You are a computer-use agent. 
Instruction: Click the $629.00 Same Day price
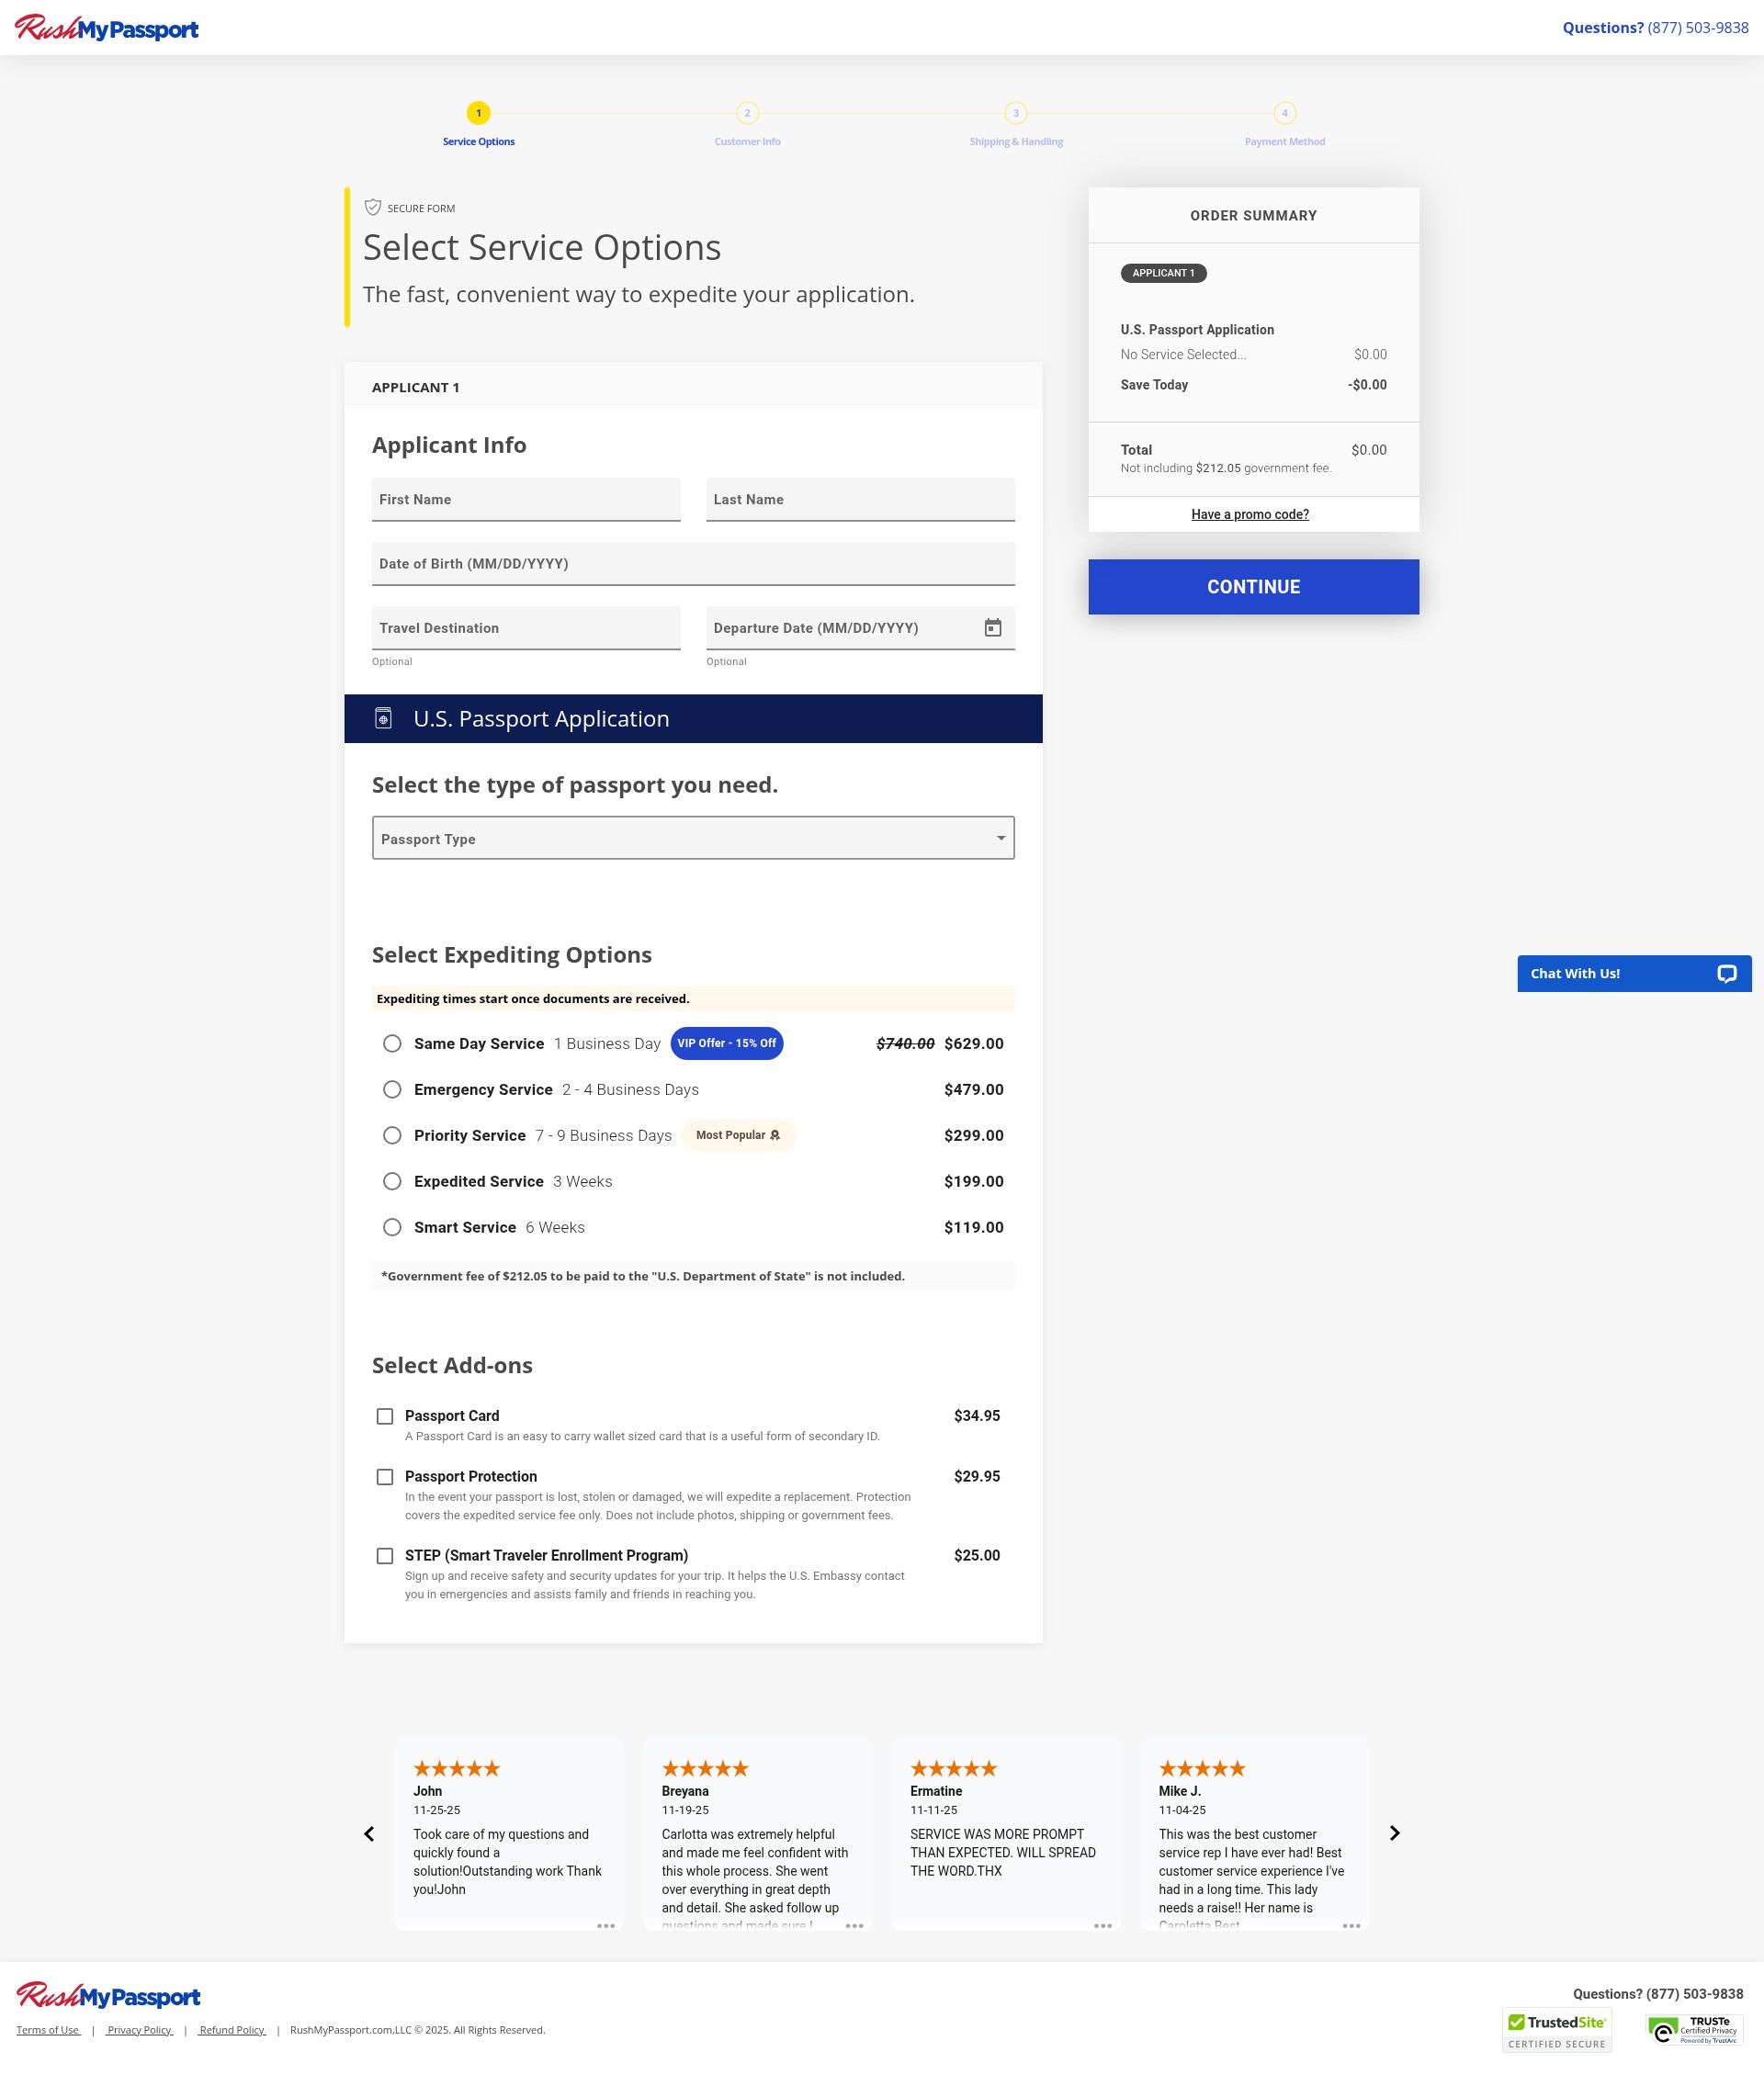point(973,1043)
